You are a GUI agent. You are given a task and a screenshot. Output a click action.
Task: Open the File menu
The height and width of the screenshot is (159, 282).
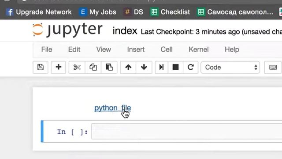47,49
